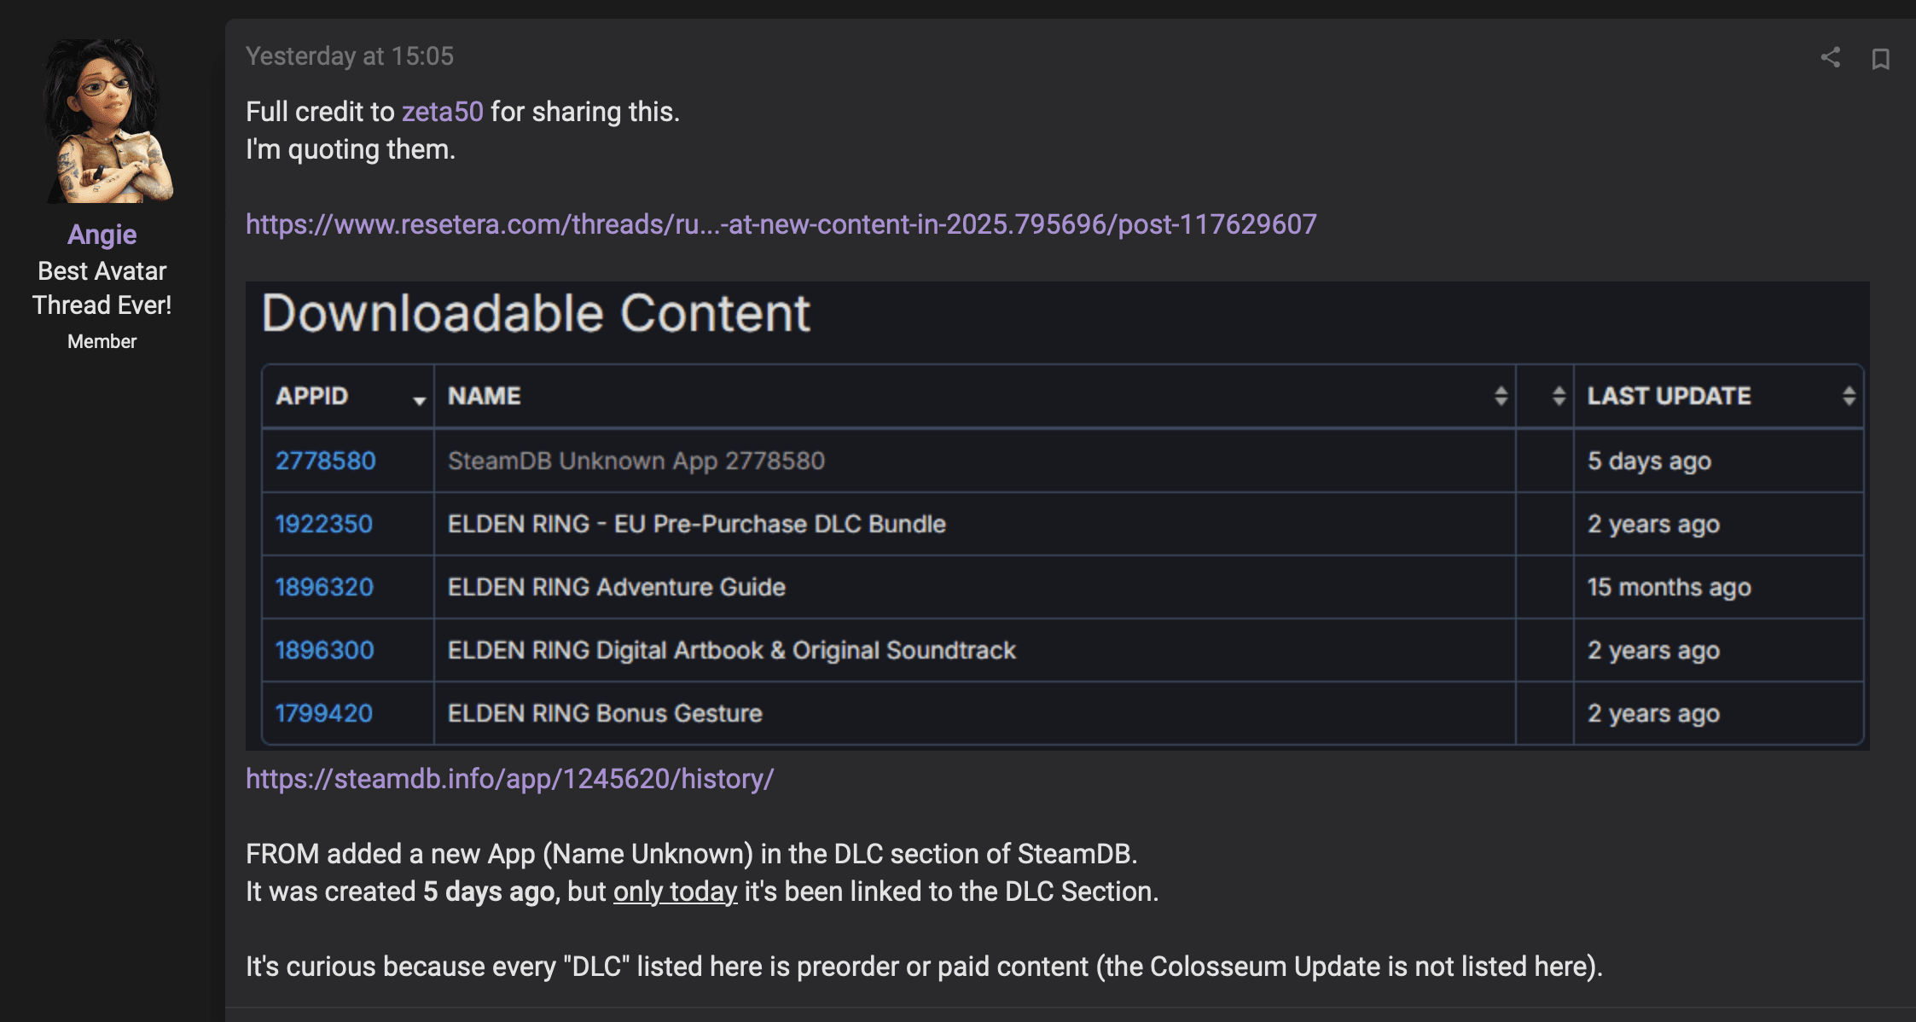Open Angie's profile username link
Screen dimensions: 1916x1022
pos(102,234)
